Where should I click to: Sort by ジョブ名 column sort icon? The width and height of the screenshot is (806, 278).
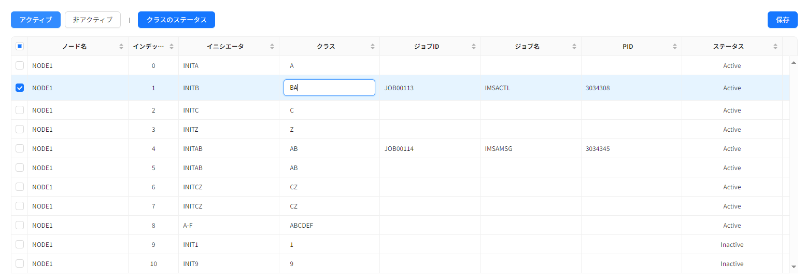(574, 47)
